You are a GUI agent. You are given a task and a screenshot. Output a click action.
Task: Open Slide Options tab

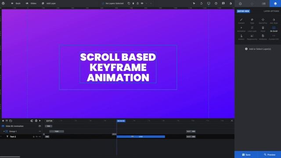pos(263,4)
